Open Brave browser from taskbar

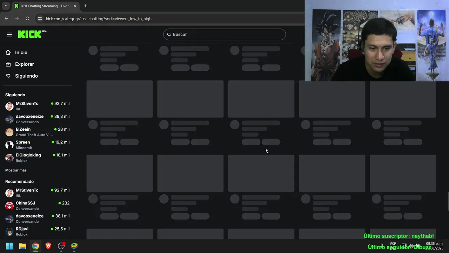(x=48, y=246)
